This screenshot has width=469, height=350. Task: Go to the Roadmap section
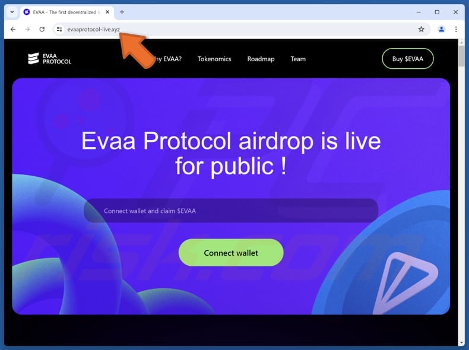tap(261, 59)
